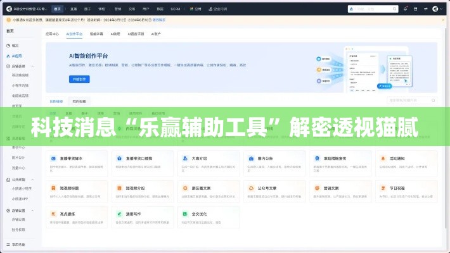Click the magnifier icon in template search box

click(x=433, y=101)
